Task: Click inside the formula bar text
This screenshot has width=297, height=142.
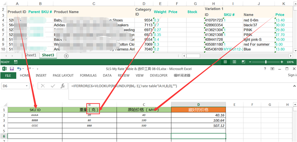Action: click(x=124, y=86)
